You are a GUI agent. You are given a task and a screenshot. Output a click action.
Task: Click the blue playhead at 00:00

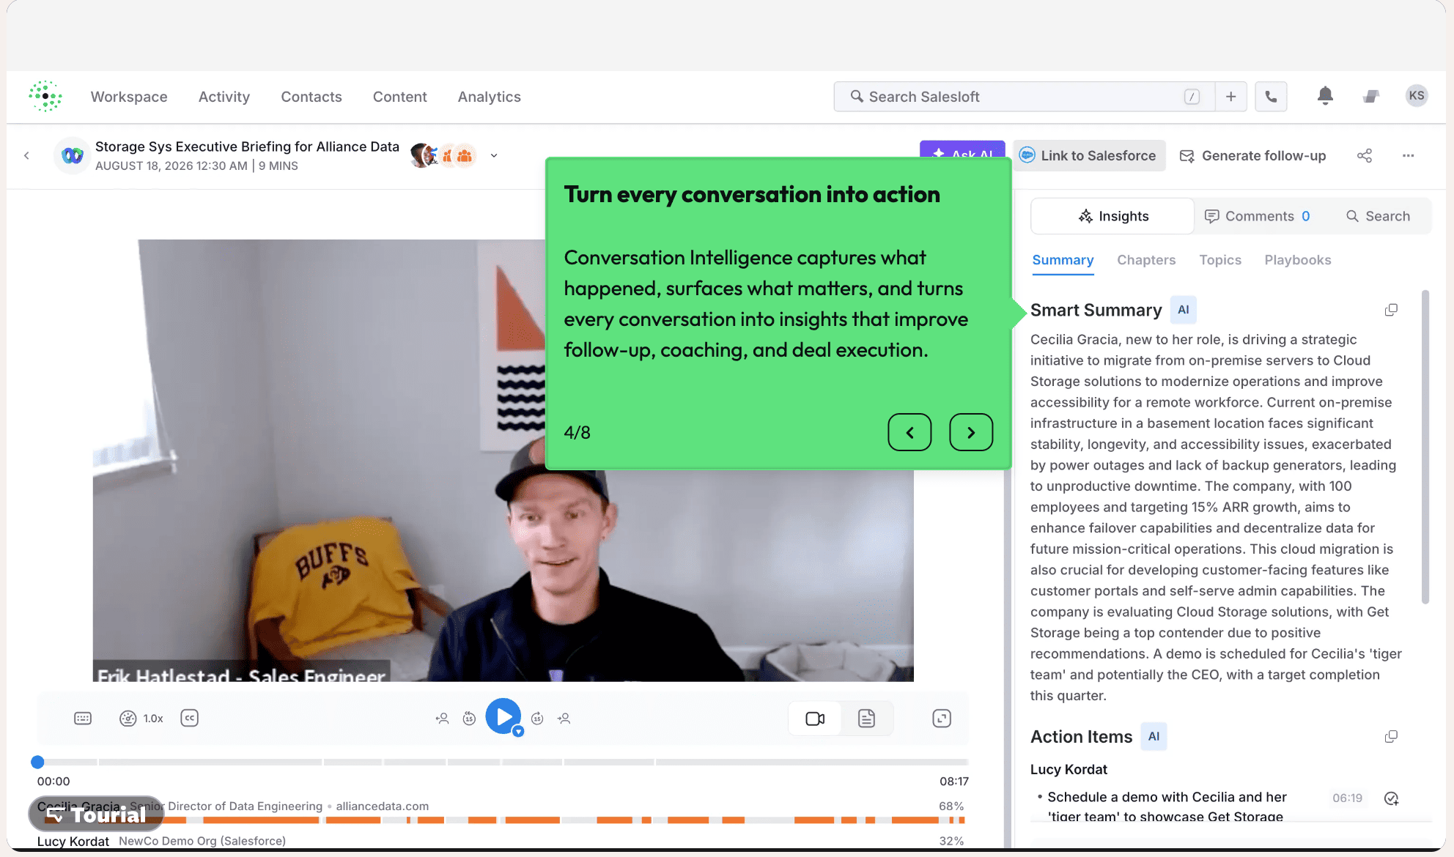pyautogui.click(x=37, y=762)
